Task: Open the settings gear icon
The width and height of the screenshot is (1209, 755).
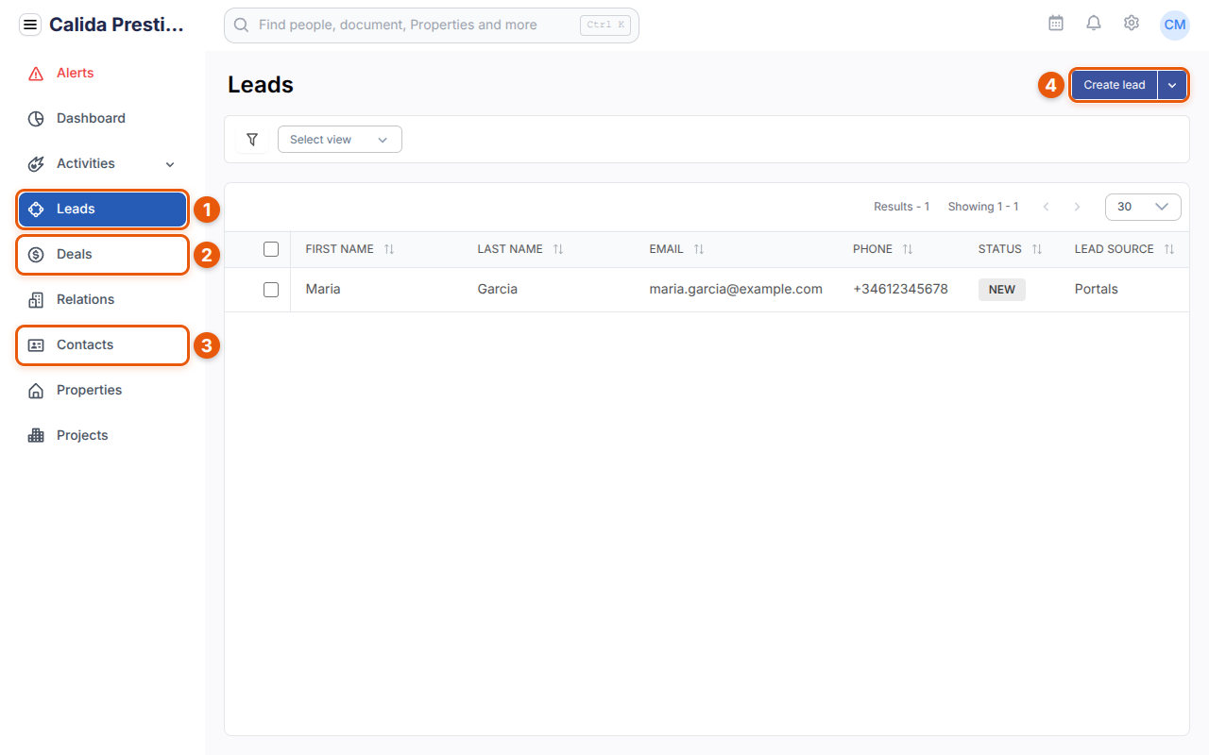Action: [1132, 24]
